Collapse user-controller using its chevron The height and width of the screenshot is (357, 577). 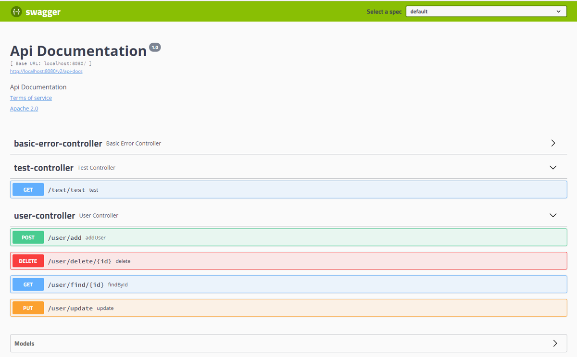(553, 215)
